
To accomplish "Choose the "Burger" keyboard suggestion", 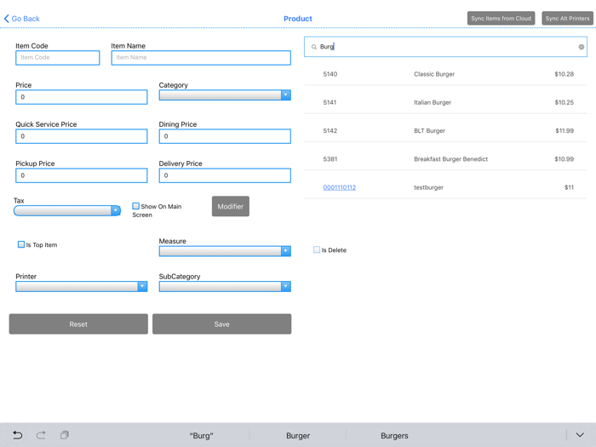I will pos(298,436).
